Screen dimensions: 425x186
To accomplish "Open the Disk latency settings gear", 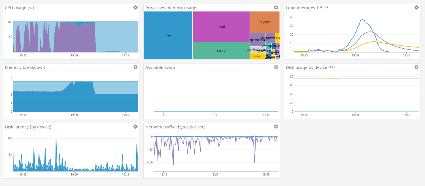I will tap(135, 127).
